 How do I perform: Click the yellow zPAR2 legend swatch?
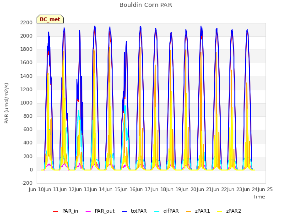(220, 211)
